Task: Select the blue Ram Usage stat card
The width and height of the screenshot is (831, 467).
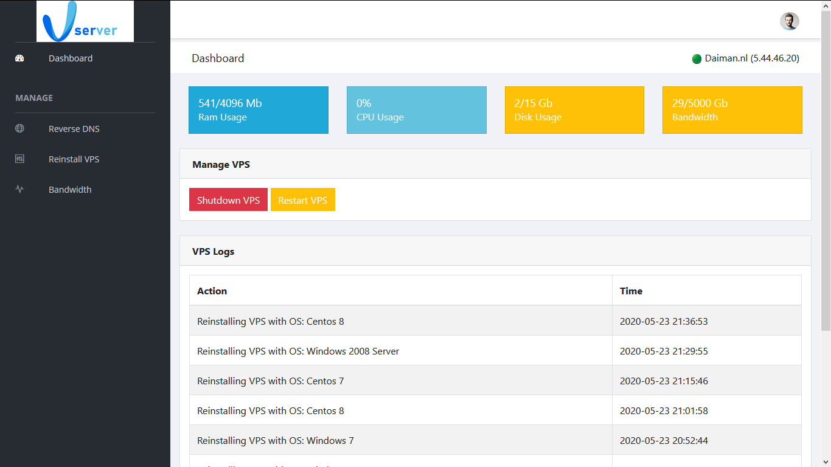Action: 258,109
